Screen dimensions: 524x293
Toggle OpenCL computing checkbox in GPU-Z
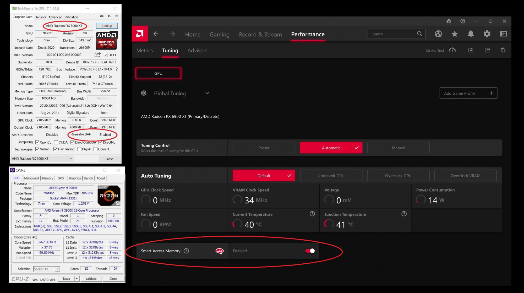(37, 142)
